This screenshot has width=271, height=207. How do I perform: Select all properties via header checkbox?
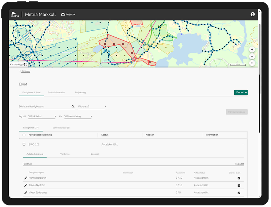click(24, 135)
